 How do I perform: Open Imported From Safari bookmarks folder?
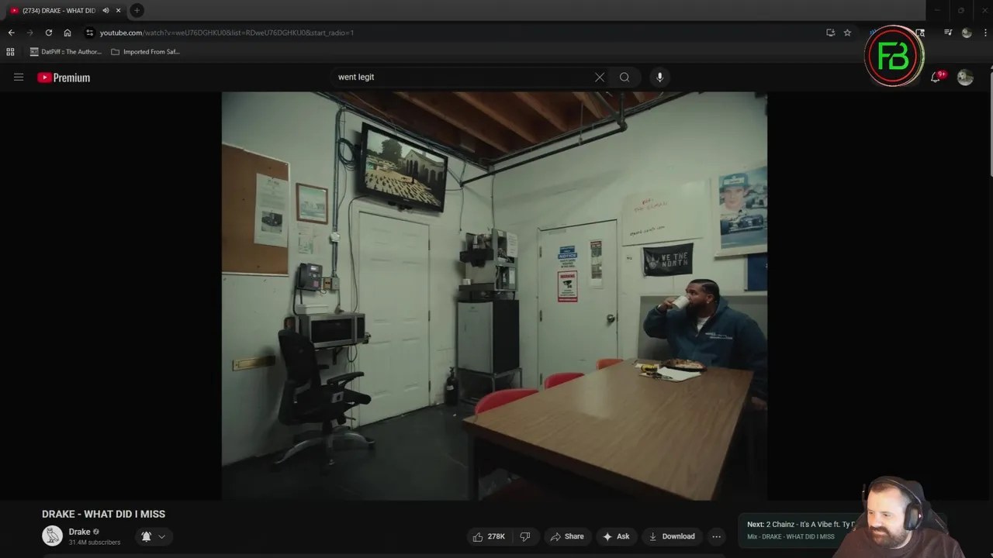pyautogui.click(x=146, y=52)
